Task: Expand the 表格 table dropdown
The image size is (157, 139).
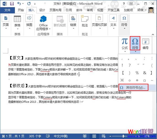Action: pyautogui.click(x=17, y=28)
